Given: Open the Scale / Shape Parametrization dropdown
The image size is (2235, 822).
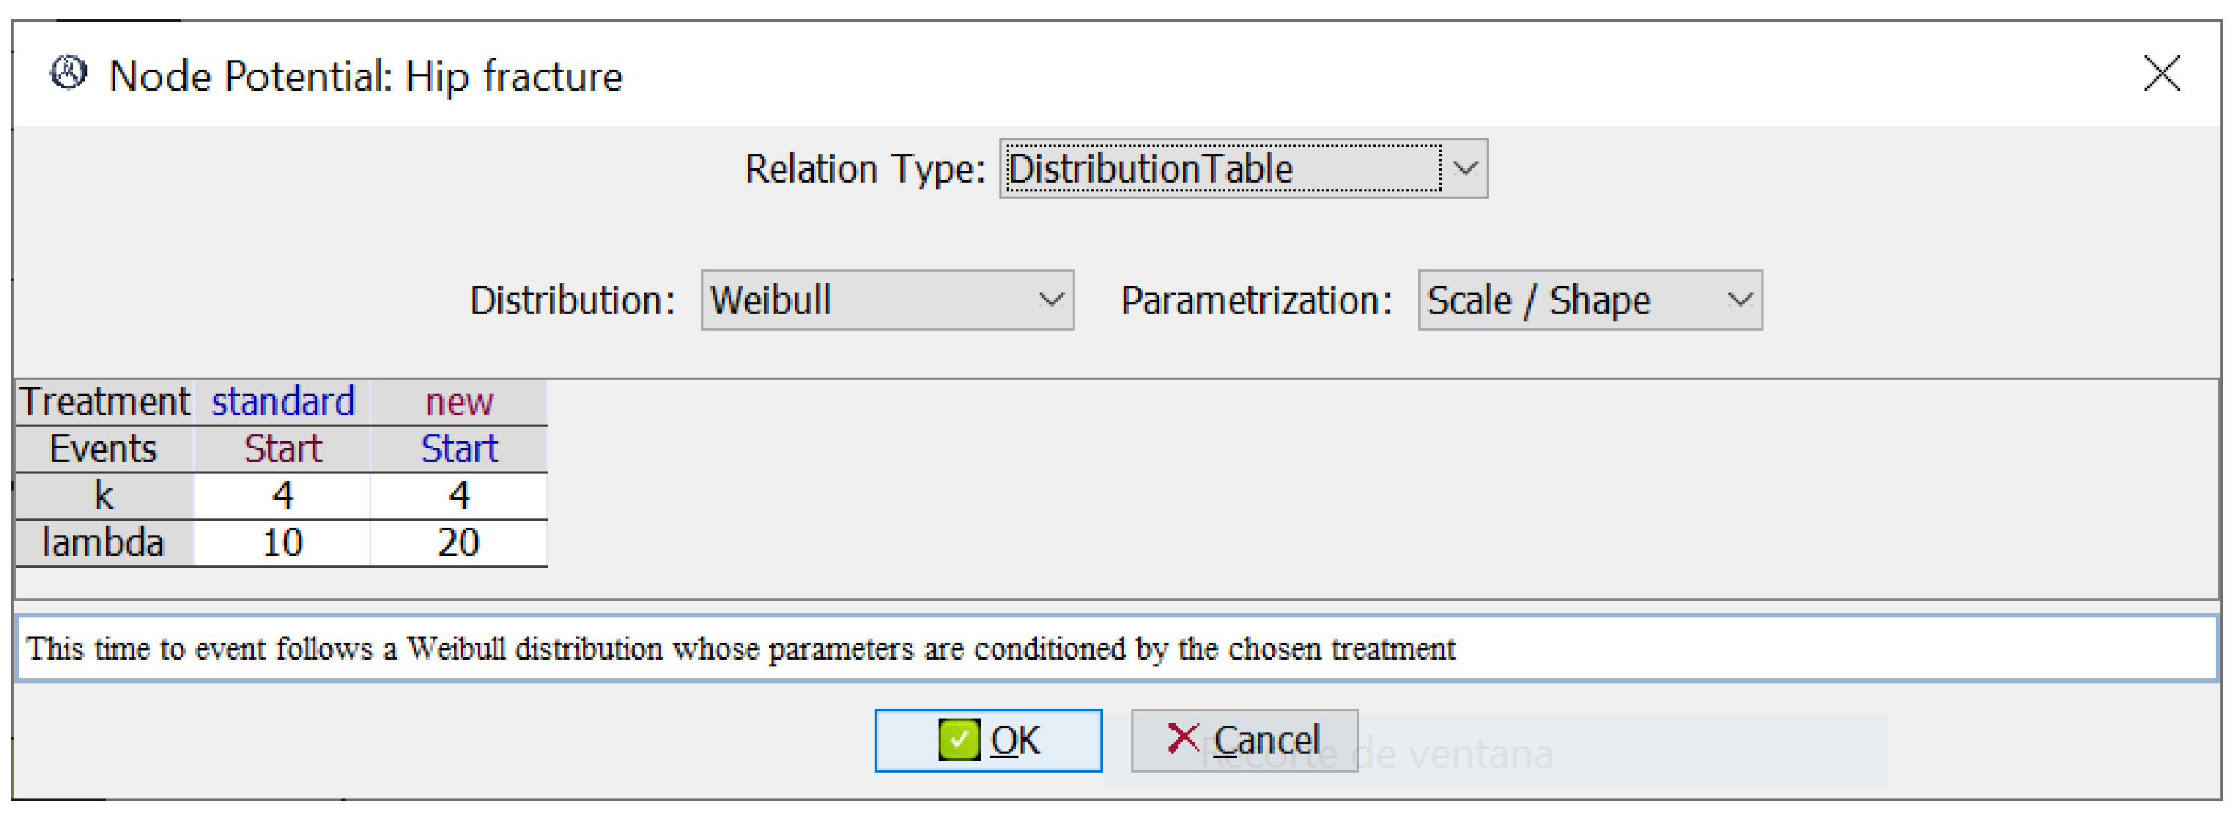Looking at the screenshot, I should pyautogui.click(x=1739, y=300).
